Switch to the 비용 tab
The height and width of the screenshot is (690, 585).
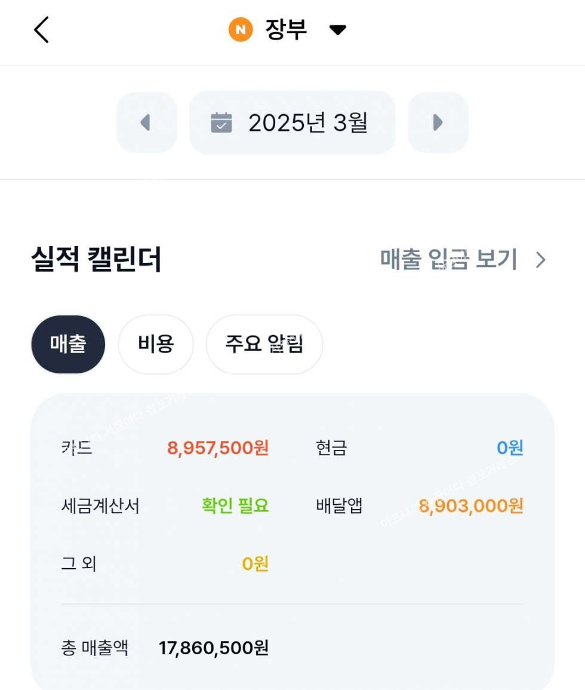click(156, 344)
